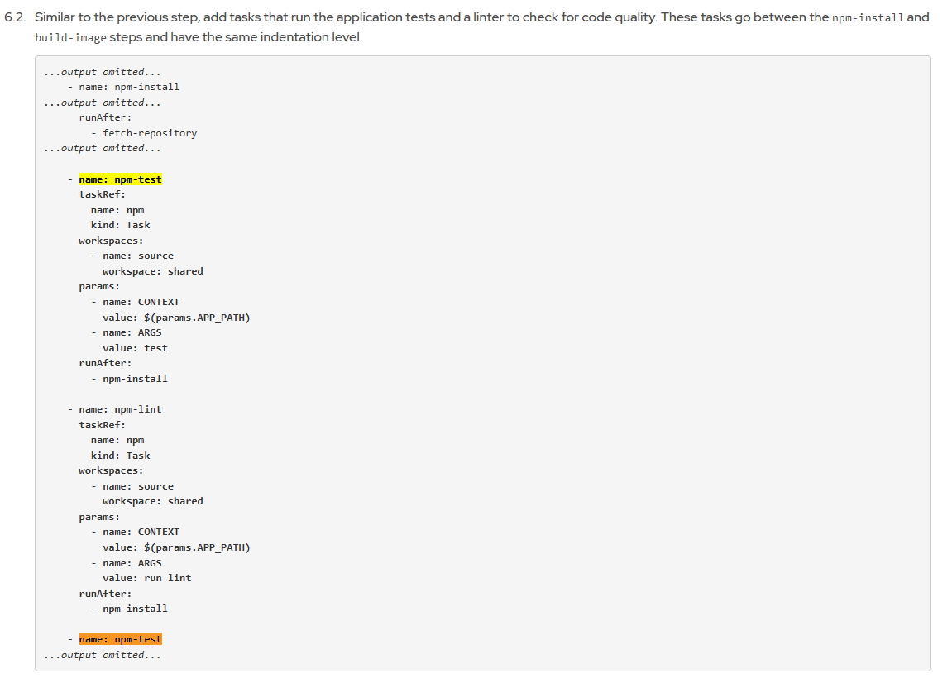Click the "value: test" line
Viewport: 952px width, 683px height.
click(x=135, y=348)
